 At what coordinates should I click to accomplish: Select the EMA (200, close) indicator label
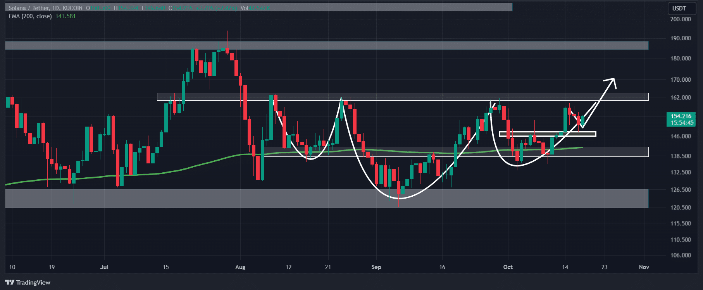coord(30,16)
